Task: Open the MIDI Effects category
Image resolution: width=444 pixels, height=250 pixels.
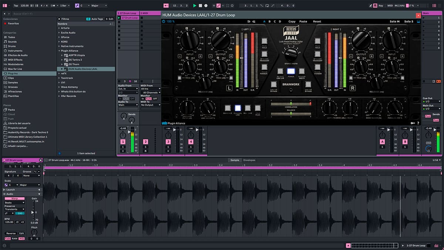Action: click(15, 60)
